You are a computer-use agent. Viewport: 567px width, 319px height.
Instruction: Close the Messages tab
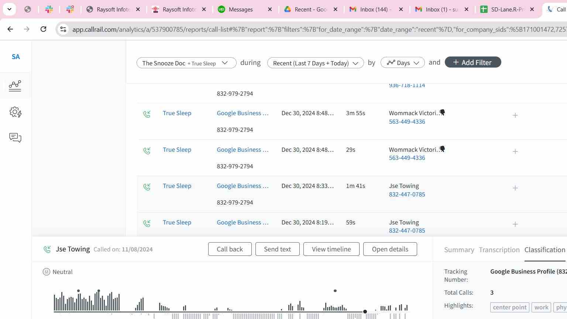270,9
